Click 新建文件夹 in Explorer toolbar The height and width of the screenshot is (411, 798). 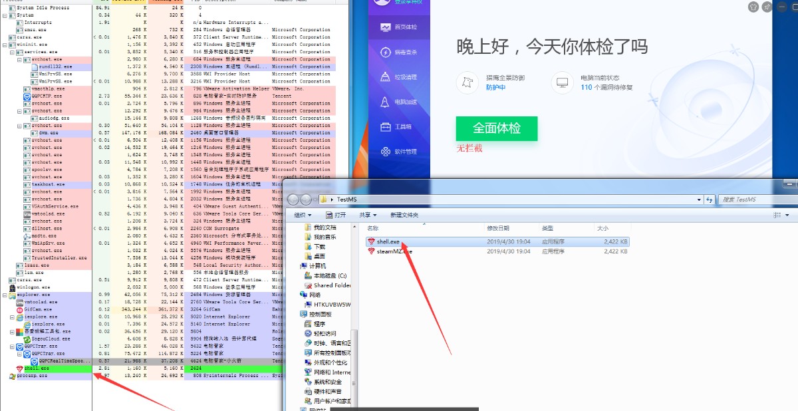coord(404,215)
